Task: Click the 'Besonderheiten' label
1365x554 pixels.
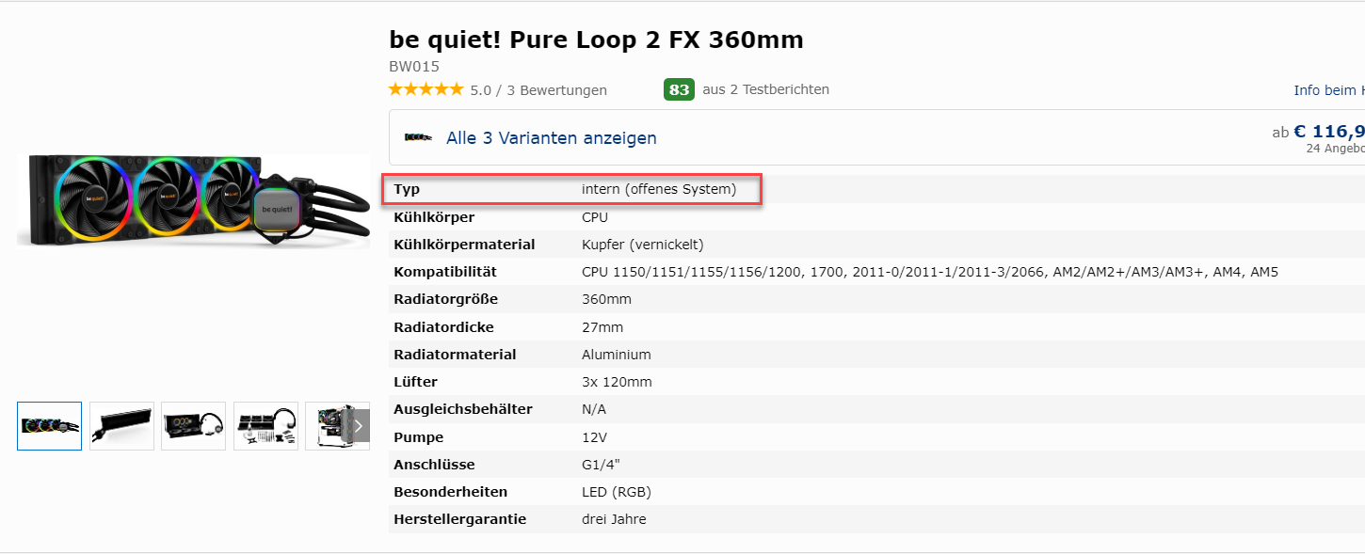Action: click(450, 492)
